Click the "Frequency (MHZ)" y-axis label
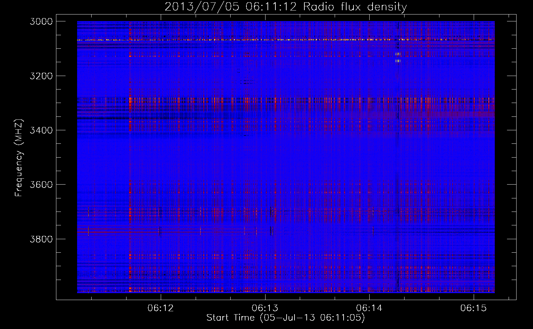Viewport: 533px width, 329px height. 19,158
